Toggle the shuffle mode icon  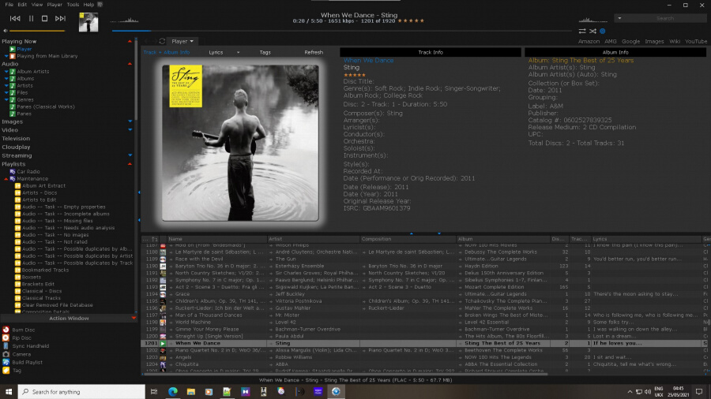coord(592,32)
